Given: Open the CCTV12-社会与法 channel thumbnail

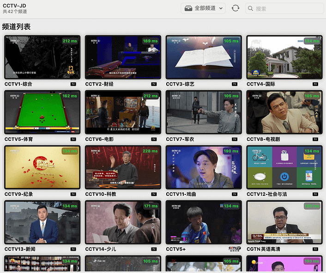Looking at the screenshot, I should click(284, 167).
